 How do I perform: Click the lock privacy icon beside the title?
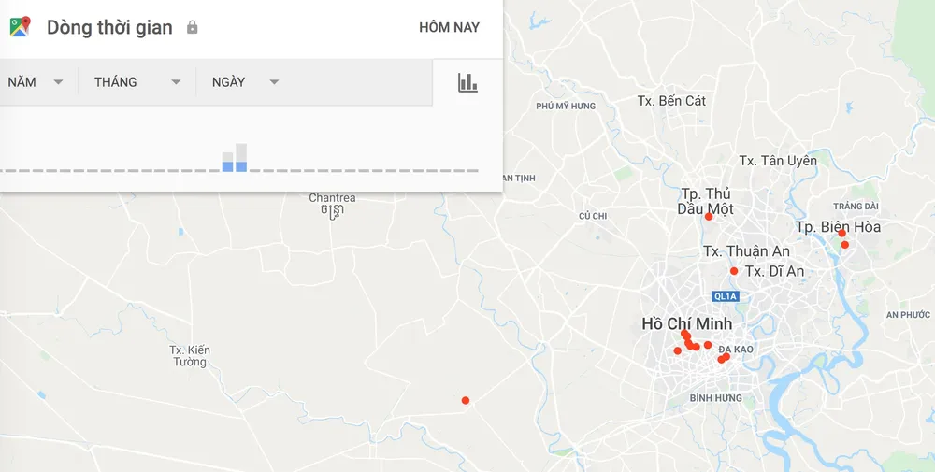click(x=193, y=27)
